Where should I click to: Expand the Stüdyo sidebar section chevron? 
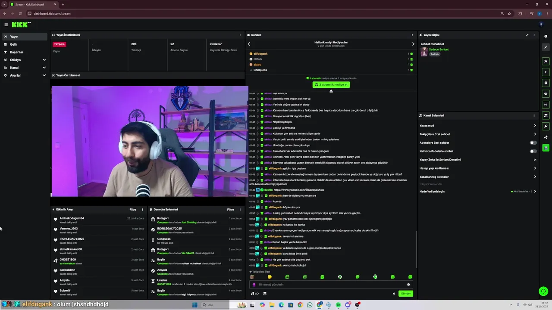click(44, 60)
